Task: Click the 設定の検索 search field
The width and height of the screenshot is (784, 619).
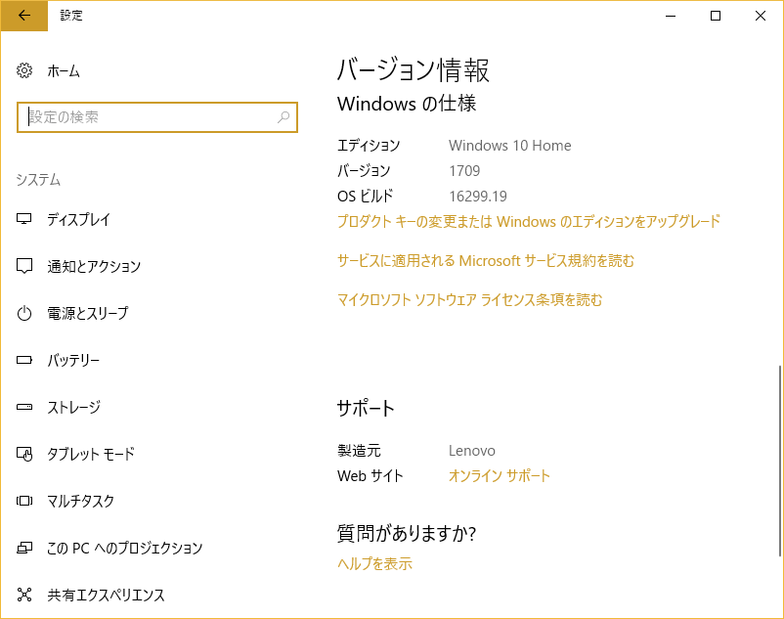Action: pos(157,117)
